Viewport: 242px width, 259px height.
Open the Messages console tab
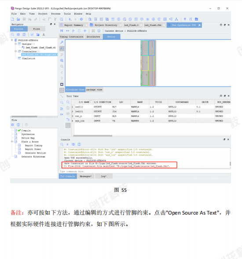pyautogui.click(x=86, y=176)
